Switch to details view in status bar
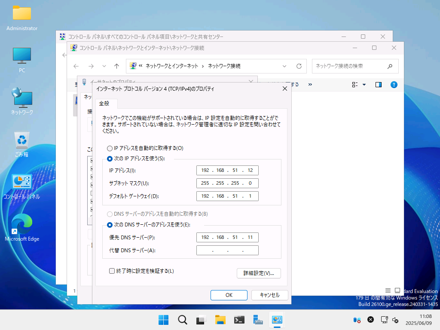This screenshot has height=330, width=440. 388,290
